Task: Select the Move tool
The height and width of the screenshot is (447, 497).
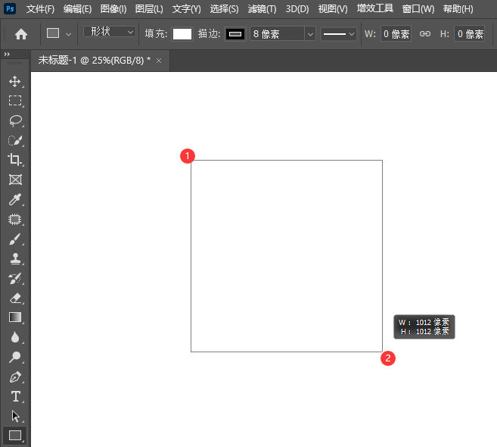Action: coord(15,82)
